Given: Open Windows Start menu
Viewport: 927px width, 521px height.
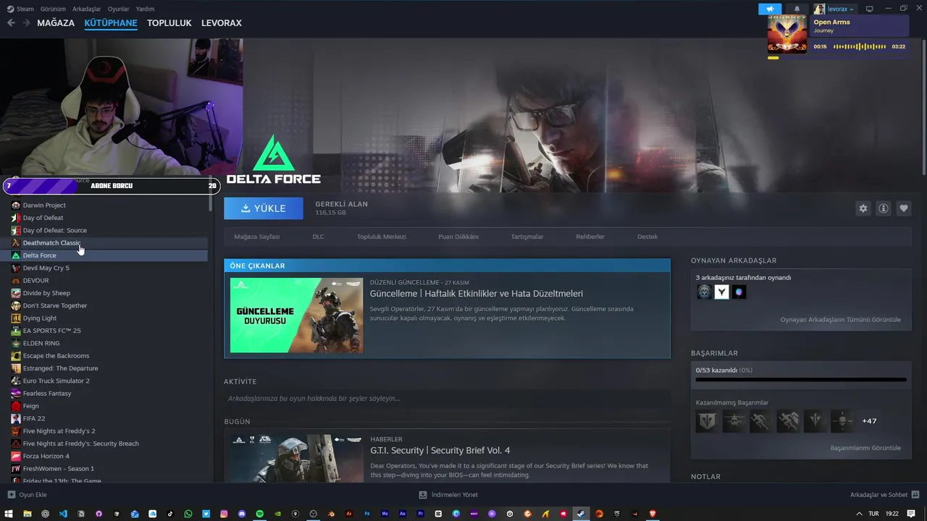Looking at the screenshot, I should [10, 514].
